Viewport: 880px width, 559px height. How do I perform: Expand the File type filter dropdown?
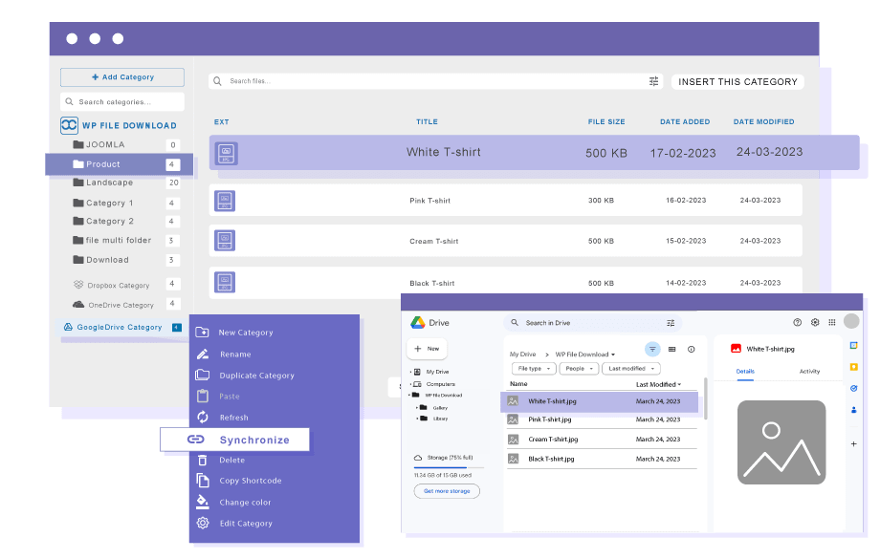pos(533,368)
